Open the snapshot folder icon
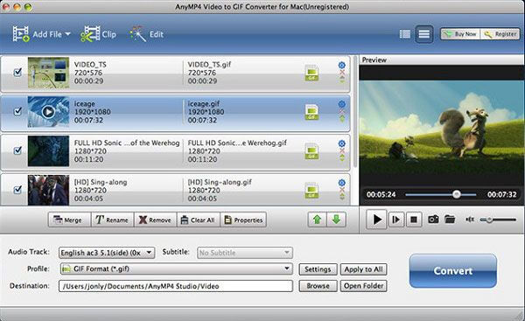The height and width of the screenshot is (321, 525). point(450,220)
